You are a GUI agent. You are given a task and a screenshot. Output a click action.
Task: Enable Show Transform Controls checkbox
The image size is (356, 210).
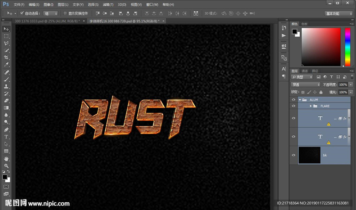coord(65,13)
